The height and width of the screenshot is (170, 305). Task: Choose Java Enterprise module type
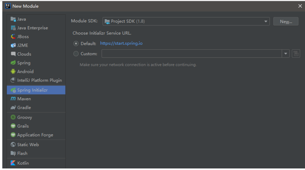coord(36,28)
